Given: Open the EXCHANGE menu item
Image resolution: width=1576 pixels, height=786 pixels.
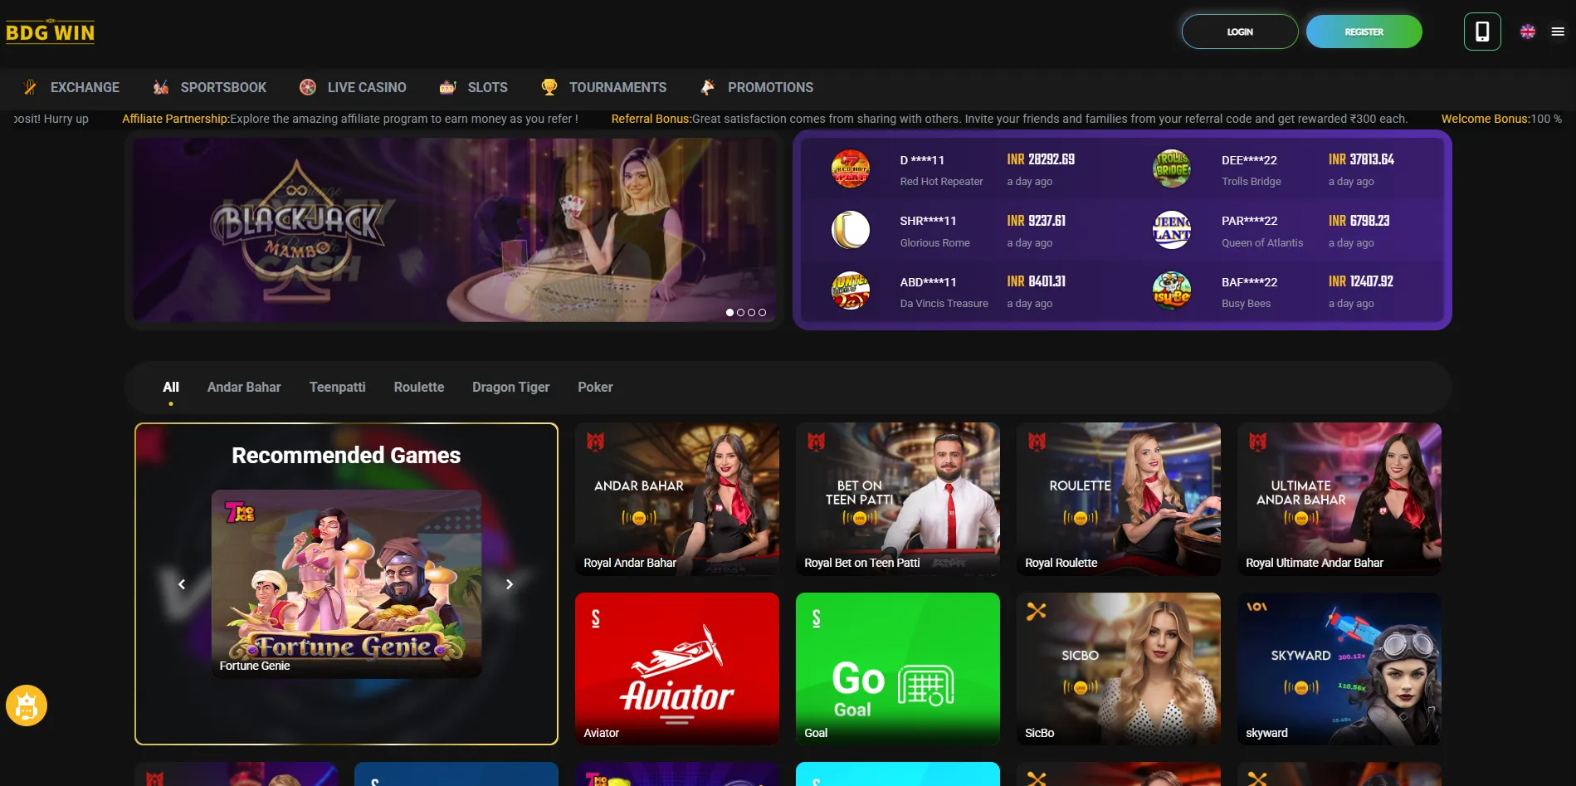Looking at the screenshot, I should coord(85,87).
